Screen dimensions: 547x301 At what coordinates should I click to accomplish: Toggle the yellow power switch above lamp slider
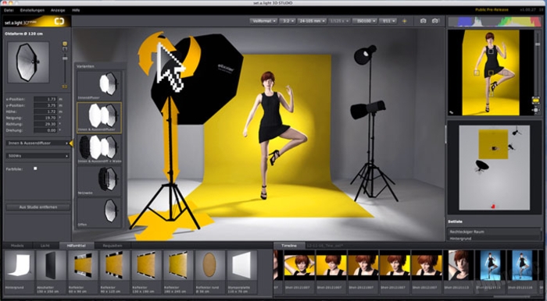point(65,44)
